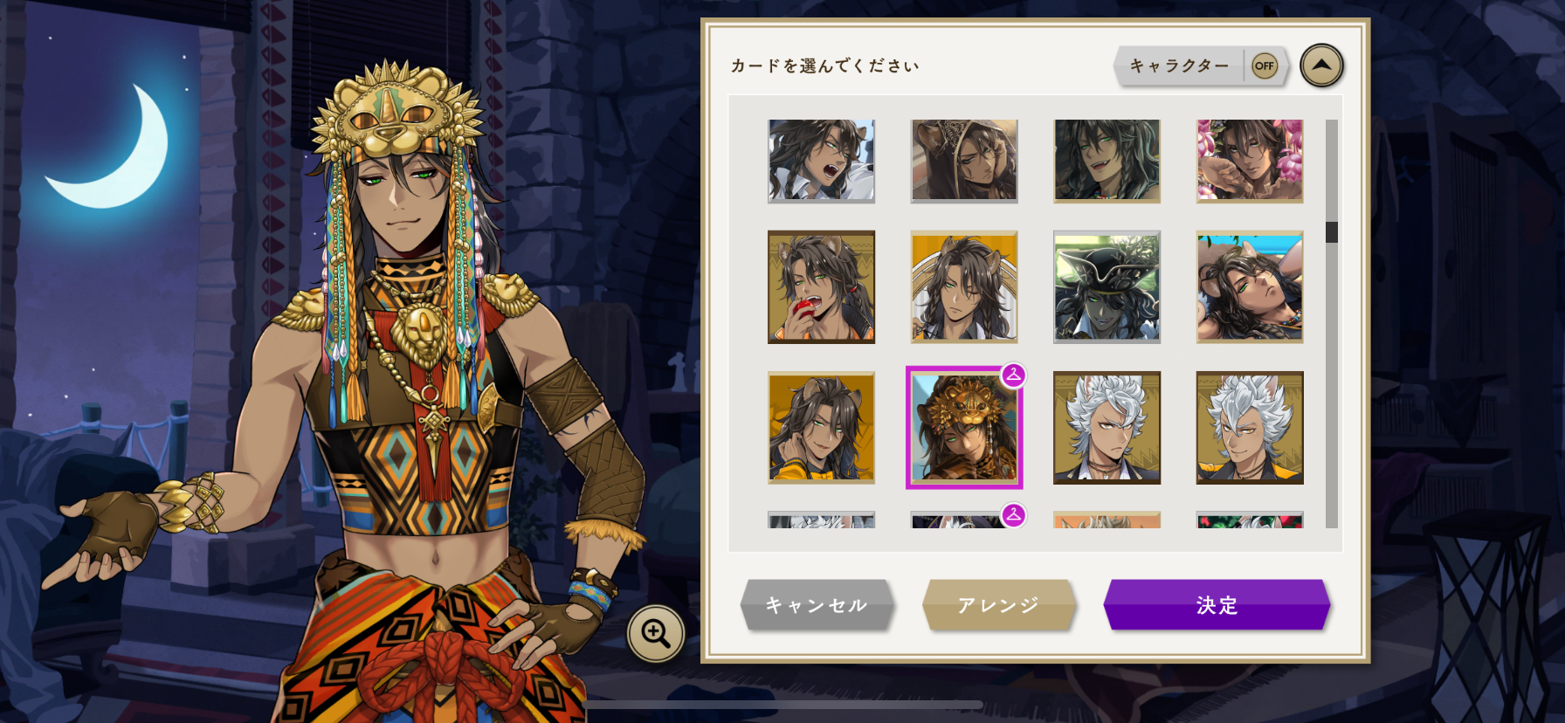Select the card eating red apple
This screenshot has height=723, width=1565.
coord(821,287)
